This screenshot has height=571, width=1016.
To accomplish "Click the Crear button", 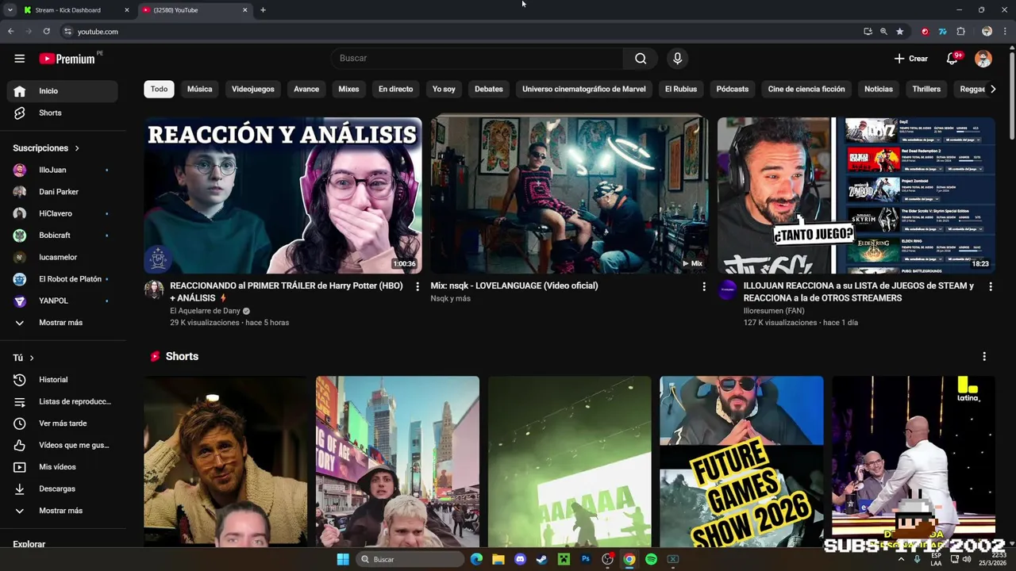I will tap(910, 59).
